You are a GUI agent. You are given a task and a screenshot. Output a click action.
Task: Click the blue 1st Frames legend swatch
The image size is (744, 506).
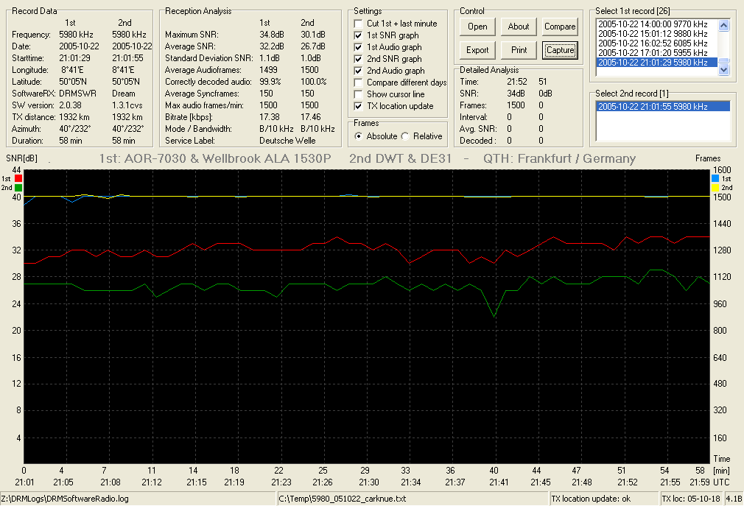(715, 178)
